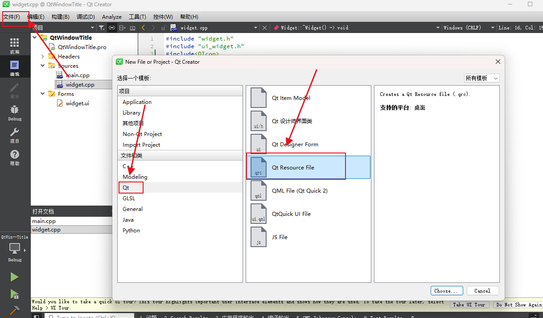
Task: Expand the Headers folder
Action: 43,57
